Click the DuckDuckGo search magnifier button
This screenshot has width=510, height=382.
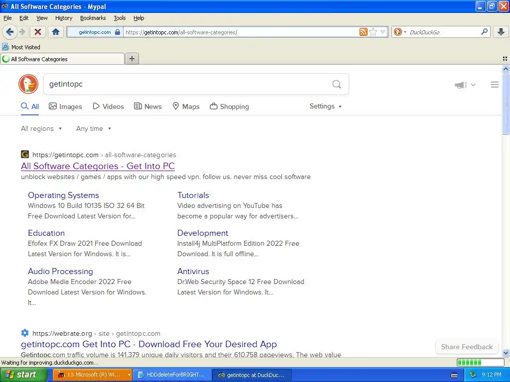(337, 85)
